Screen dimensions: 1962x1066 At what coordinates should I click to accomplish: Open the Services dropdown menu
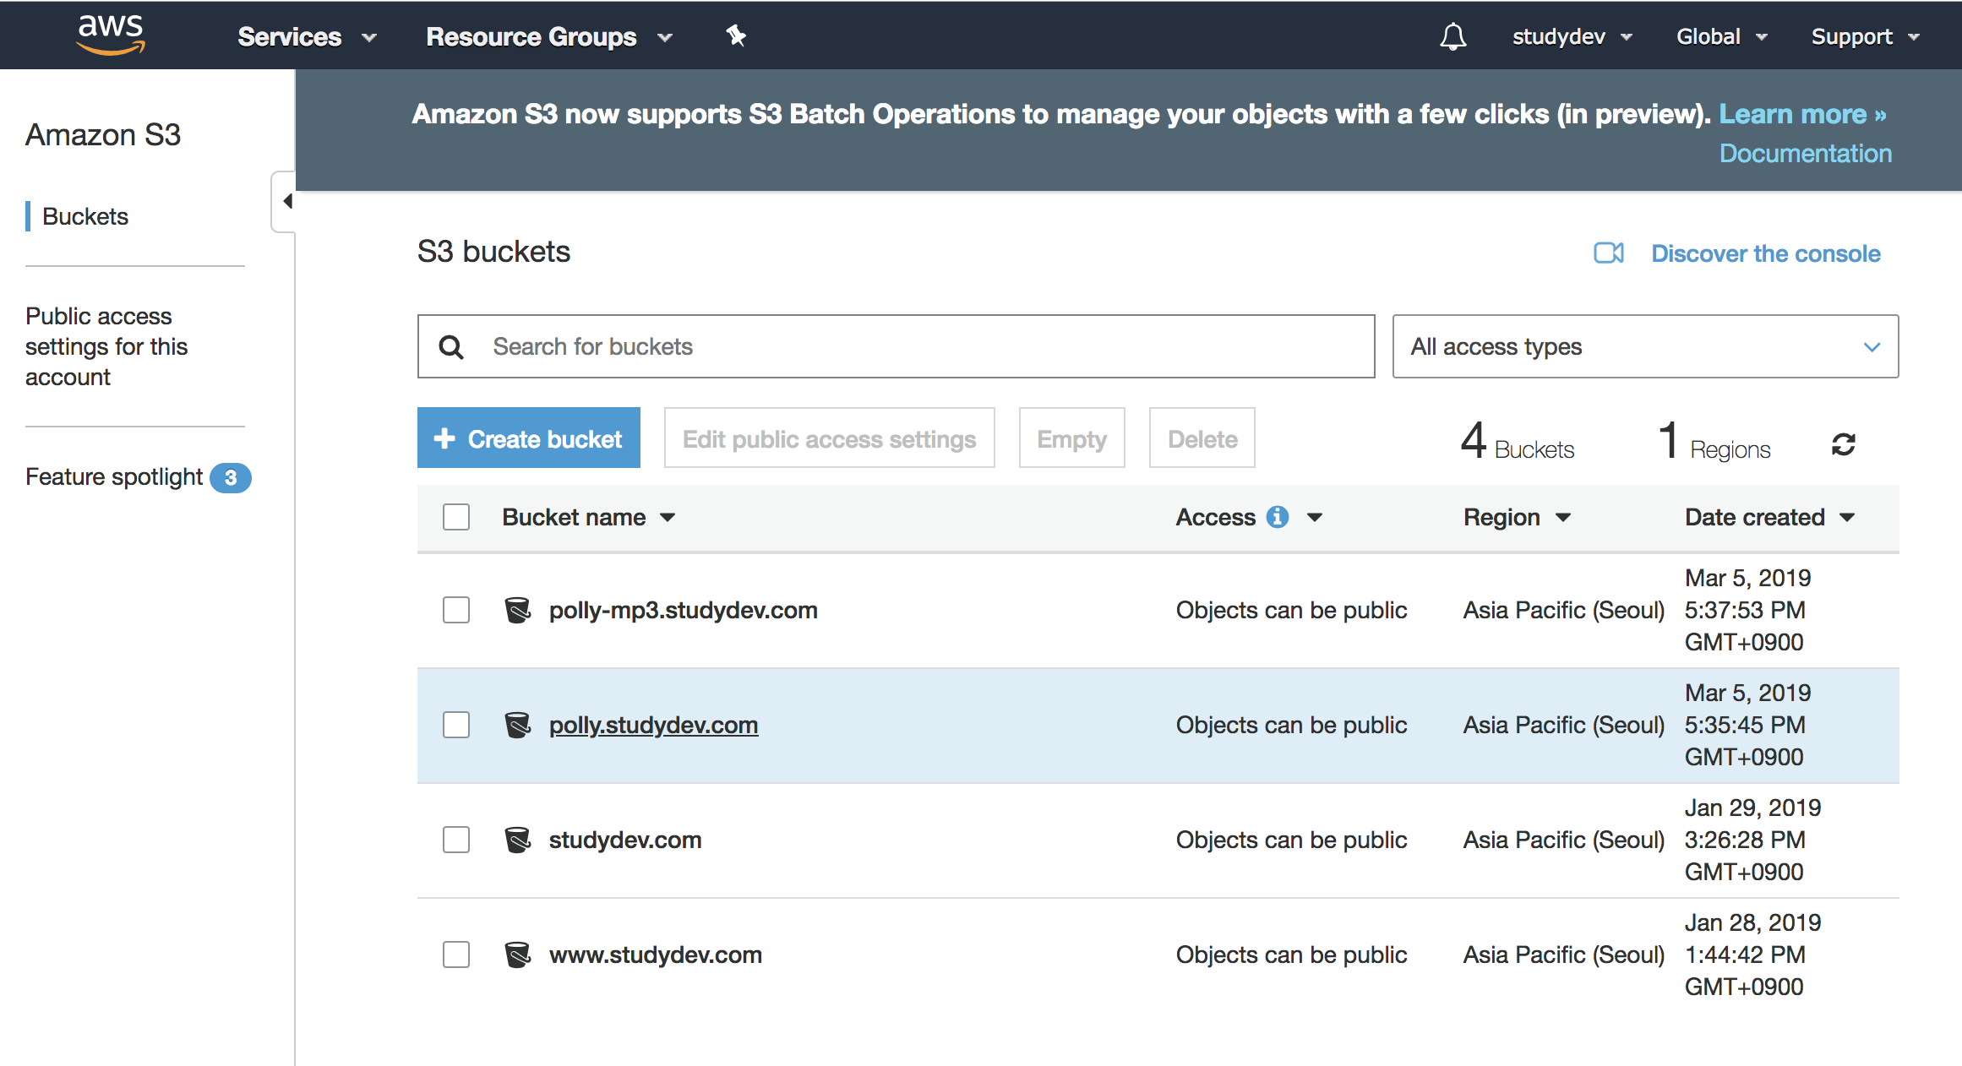(307, 36)
